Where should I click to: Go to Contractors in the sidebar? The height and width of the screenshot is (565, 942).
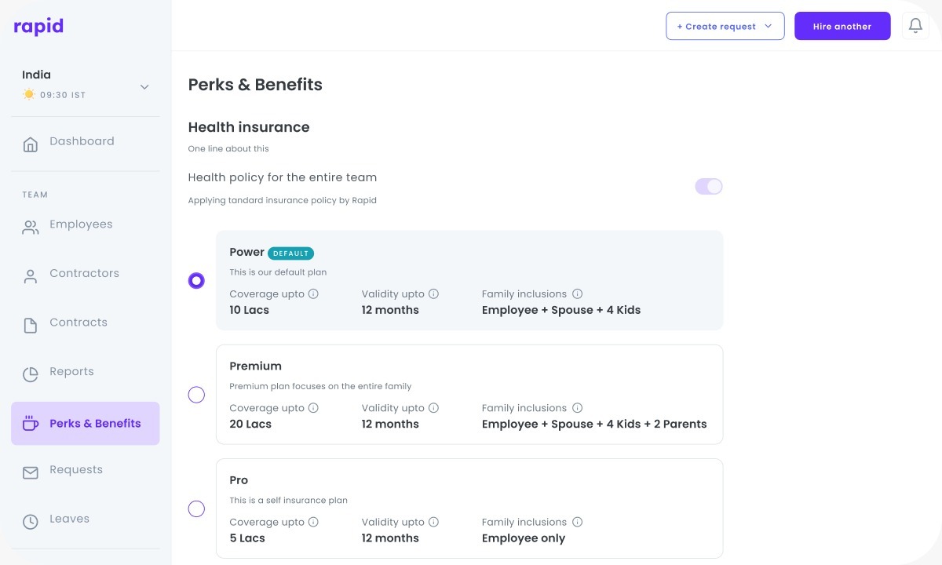click(84, 274)
